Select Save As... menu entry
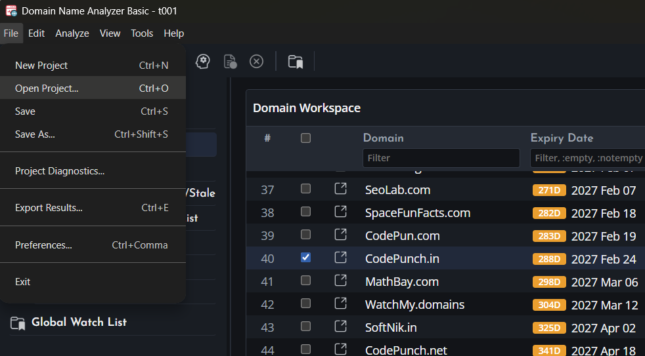645x356 pixels. pyautogui.click(x=93, y=134)
